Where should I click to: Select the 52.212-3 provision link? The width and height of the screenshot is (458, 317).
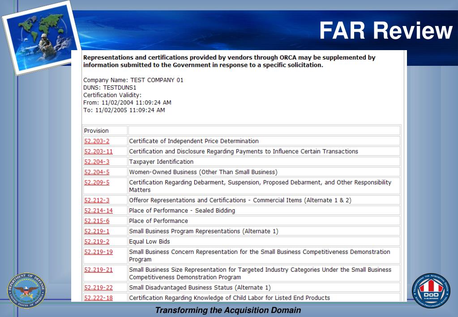coord(97,201)
